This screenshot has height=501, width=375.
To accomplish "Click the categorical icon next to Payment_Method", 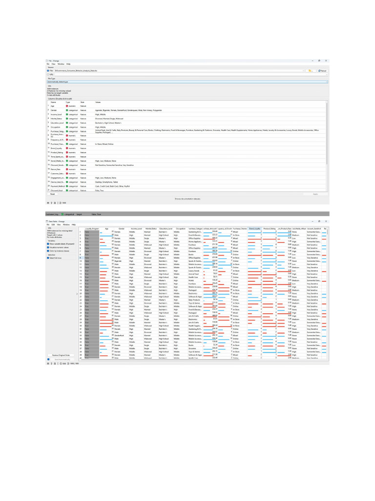I will pyautogui.click(x=67, y=186).
